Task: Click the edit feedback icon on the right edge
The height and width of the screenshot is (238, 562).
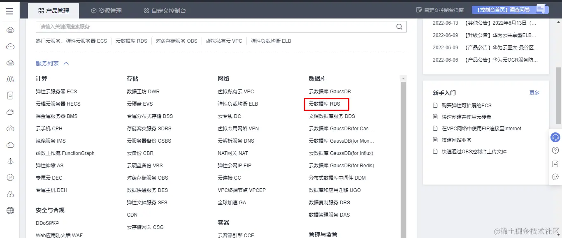Action: [555, 164]
